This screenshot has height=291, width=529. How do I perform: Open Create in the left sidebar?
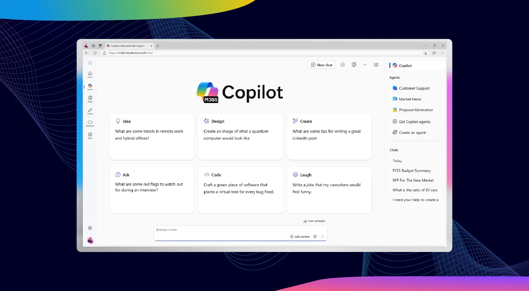coord(90,111)
